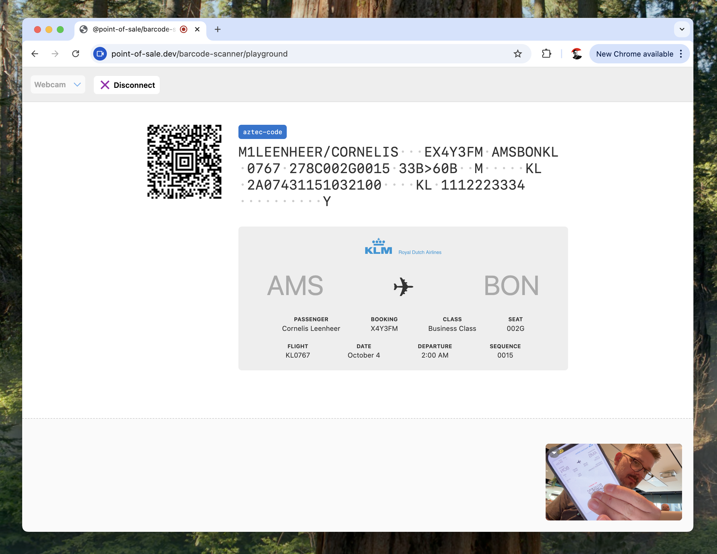Click the AMS origin airport code
The image size is (717, 554).
tap(295, 286)
